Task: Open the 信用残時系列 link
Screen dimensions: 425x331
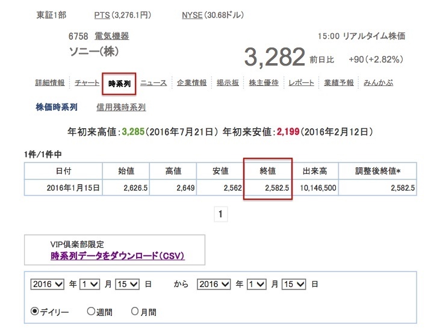Action: (x=121, y=107)
